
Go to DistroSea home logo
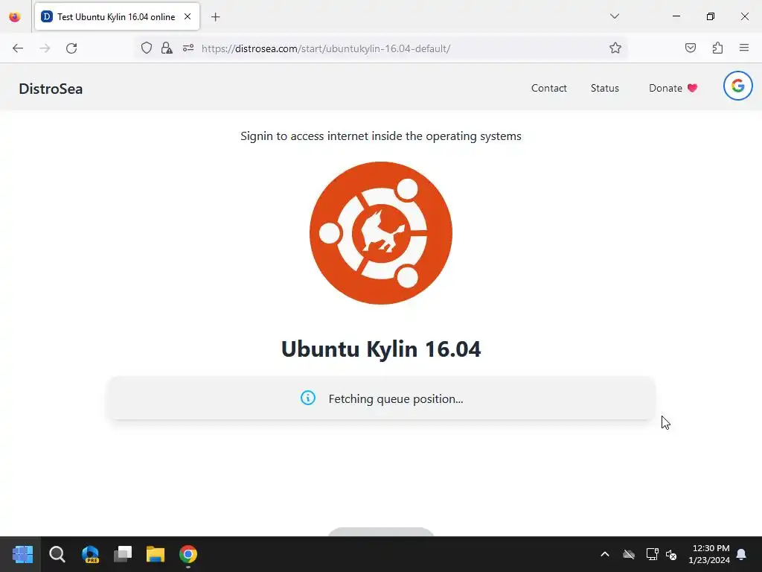tap(51, 89)
